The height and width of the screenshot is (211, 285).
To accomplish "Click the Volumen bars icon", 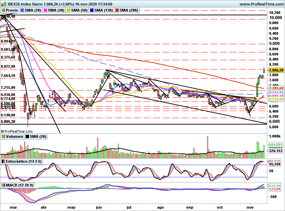I will click(x=3, y=136).
